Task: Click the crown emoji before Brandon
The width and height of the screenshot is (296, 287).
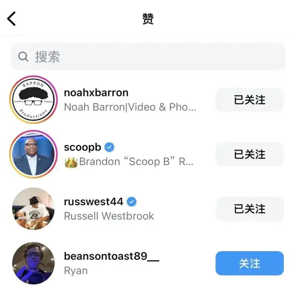Action: pyautogui.click(x=71, y=163)
